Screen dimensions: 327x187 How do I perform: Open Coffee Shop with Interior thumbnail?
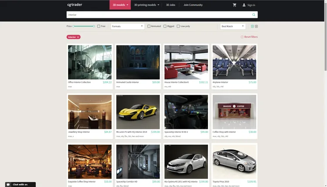(235, 112)
